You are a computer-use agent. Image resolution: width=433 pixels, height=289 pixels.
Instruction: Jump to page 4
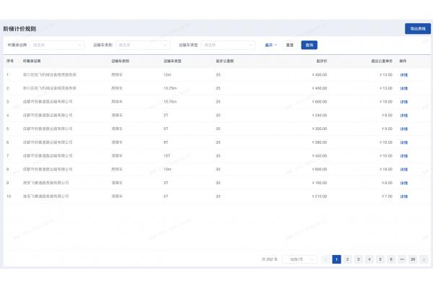[x=369, y=259]
